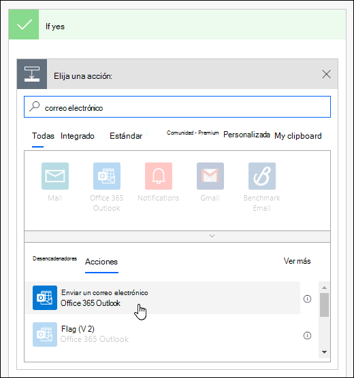Open the Personalizada tab
The width and height of the screenshot is (354, 378).
[x=246, y=135]
